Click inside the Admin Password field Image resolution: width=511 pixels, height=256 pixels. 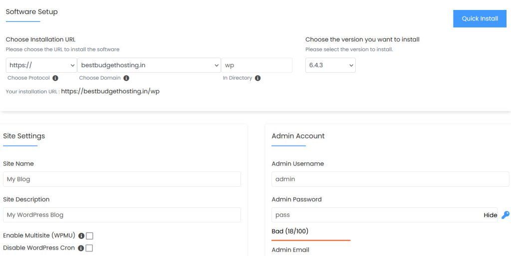click(374, 215)
